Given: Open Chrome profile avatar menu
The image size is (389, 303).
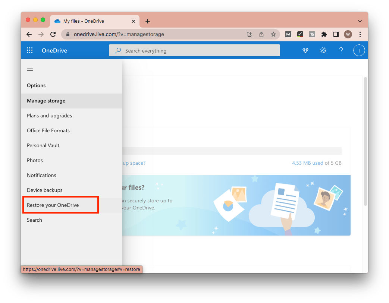Looking at the screenshot, I should 348,34.
